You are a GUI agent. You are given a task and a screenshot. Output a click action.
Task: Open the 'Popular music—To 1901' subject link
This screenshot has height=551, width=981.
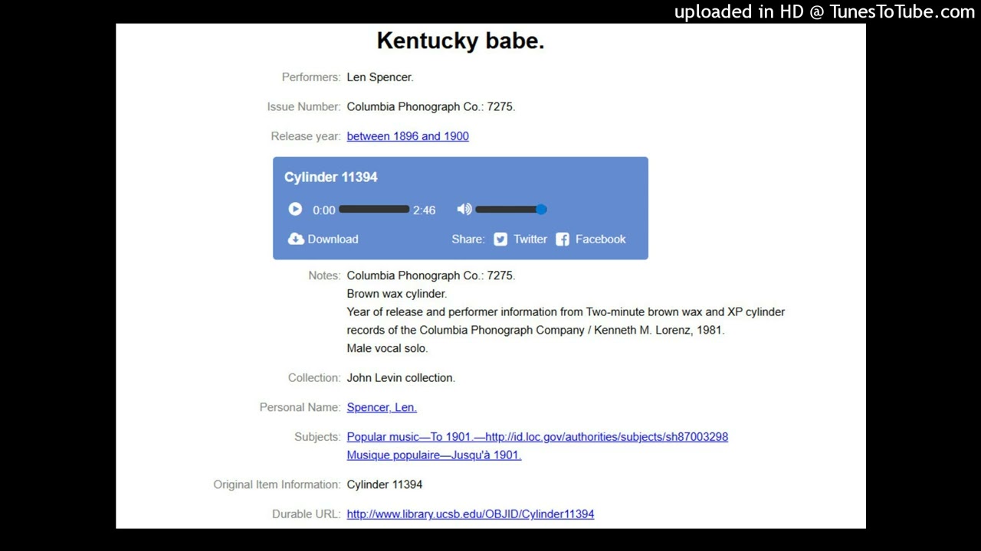(537, 436)
